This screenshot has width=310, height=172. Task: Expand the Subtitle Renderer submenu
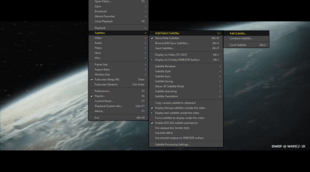point(165,66)
